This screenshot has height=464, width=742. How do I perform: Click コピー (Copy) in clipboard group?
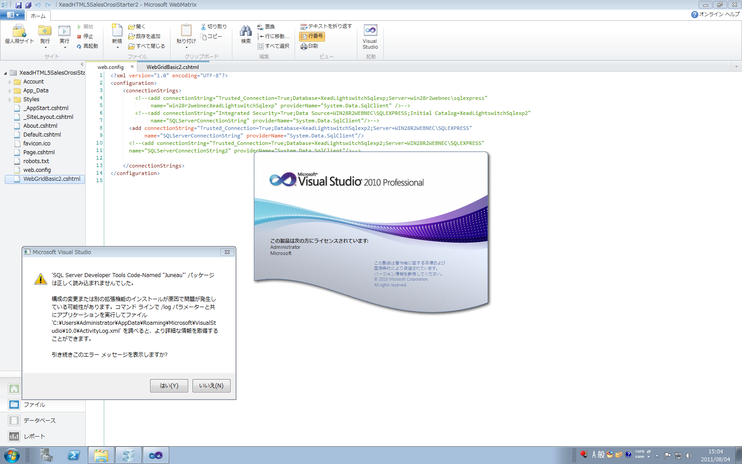(211, 36)
